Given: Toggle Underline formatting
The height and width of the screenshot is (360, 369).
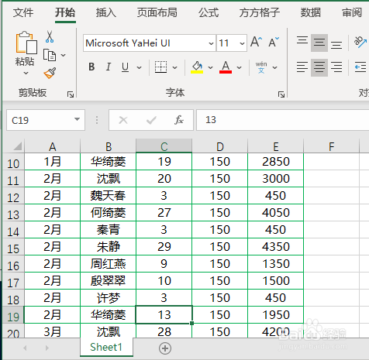Looking at the screenshot, I should click(x=126, y=67).
